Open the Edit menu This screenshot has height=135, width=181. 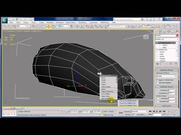[11, 22]
